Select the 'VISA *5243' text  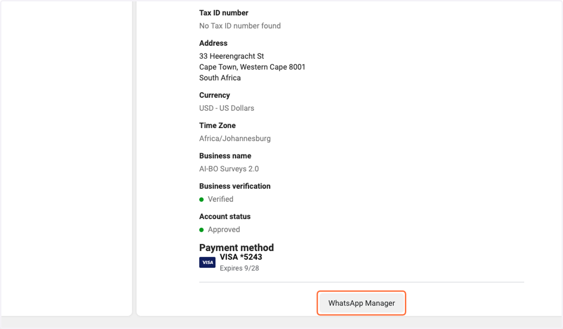pos(241,257)
